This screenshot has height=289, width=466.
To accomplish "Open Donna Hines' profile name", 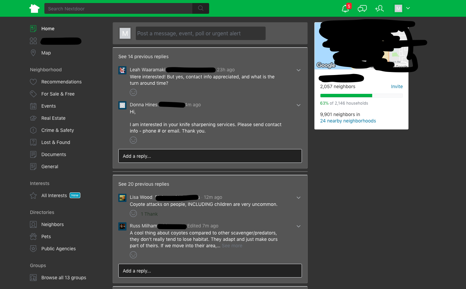I will [144, 105].
